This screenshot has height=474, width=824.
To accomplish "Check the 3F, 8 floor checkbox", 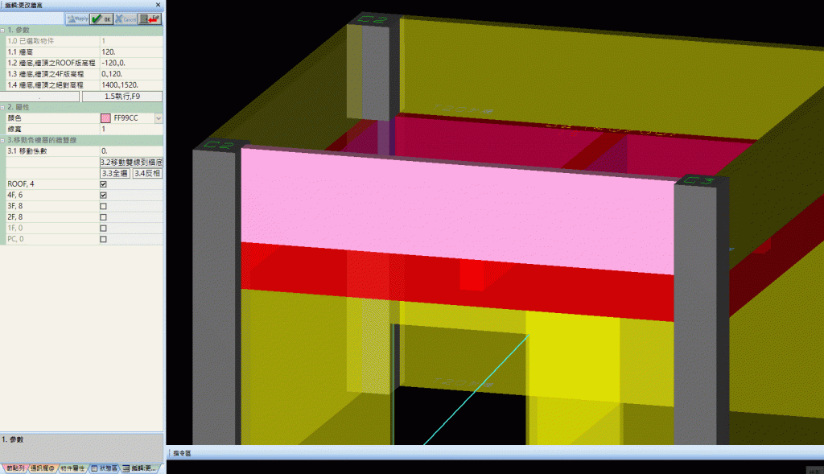I will [104, 207].
